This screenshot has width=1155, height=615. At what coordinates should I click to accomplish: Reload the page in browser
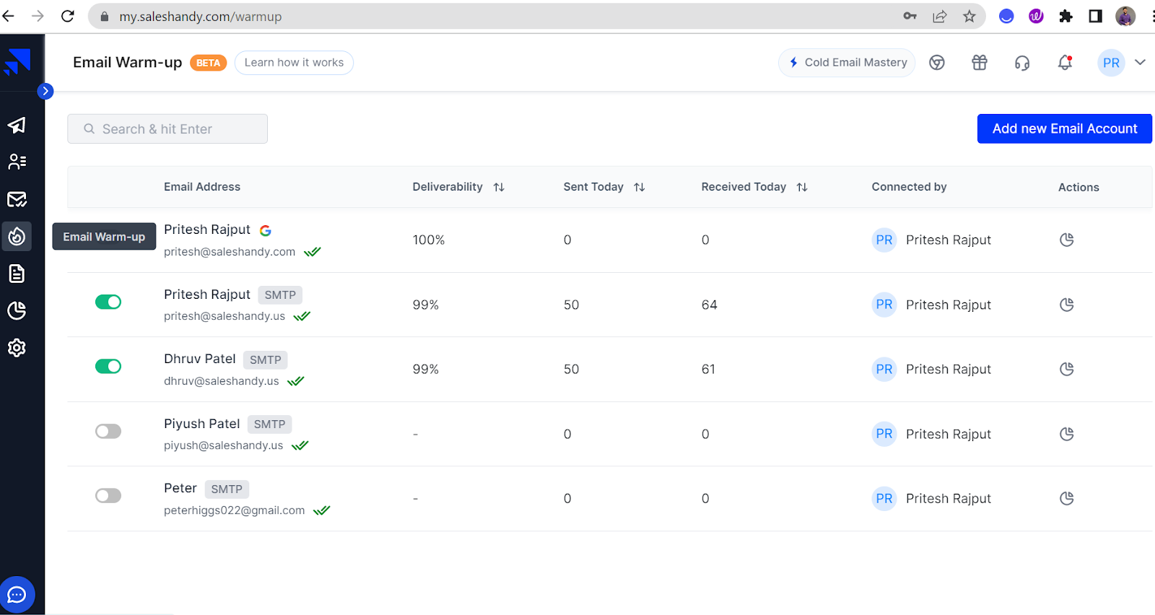(68, 16)
